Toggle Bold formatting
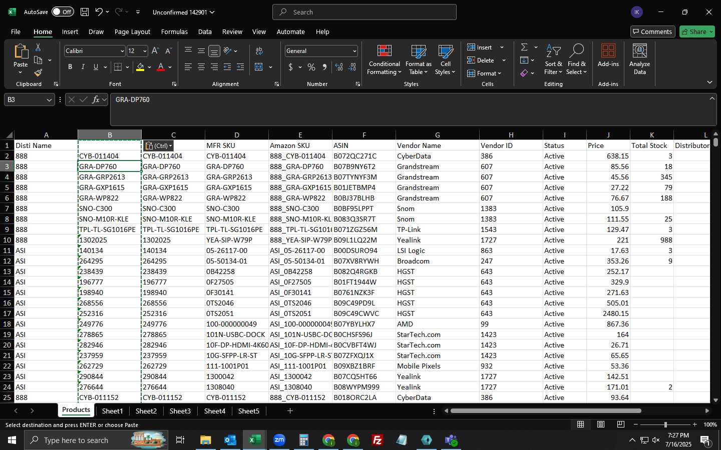The image size is (721, 450). (x=70, y=67)
